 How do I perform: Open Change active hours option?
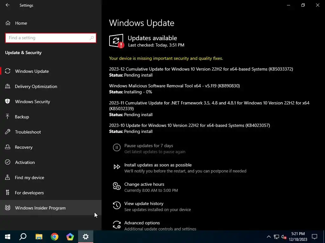tap(144, 184)
